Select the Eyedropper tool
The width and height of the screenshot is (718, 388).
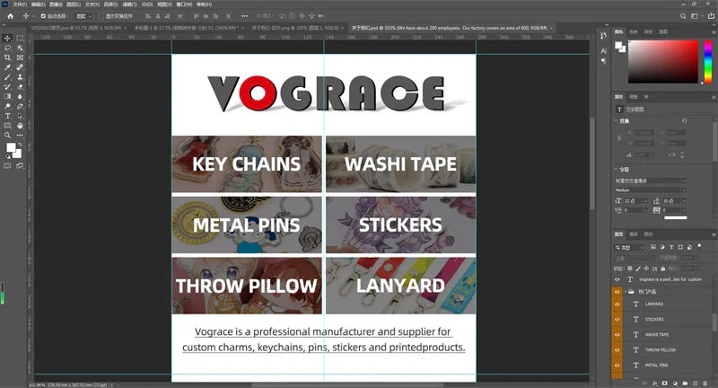point(7,67)
